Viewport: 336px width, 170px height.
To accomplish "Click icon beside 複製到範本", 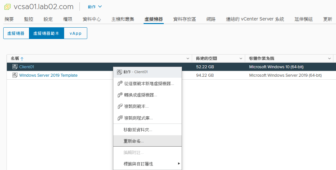I will pyautogui.click(x=120, y=107).
